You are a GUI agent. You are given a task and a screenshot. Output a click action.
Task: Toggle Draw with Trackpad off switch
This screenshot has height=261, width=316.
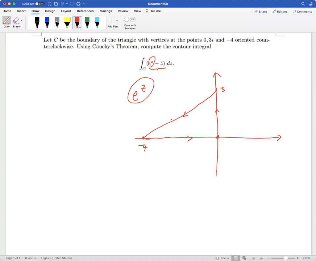click(x=130, y=19)
